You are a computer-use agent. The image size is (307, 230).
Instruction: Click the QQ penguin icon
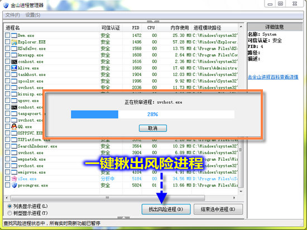14,127
